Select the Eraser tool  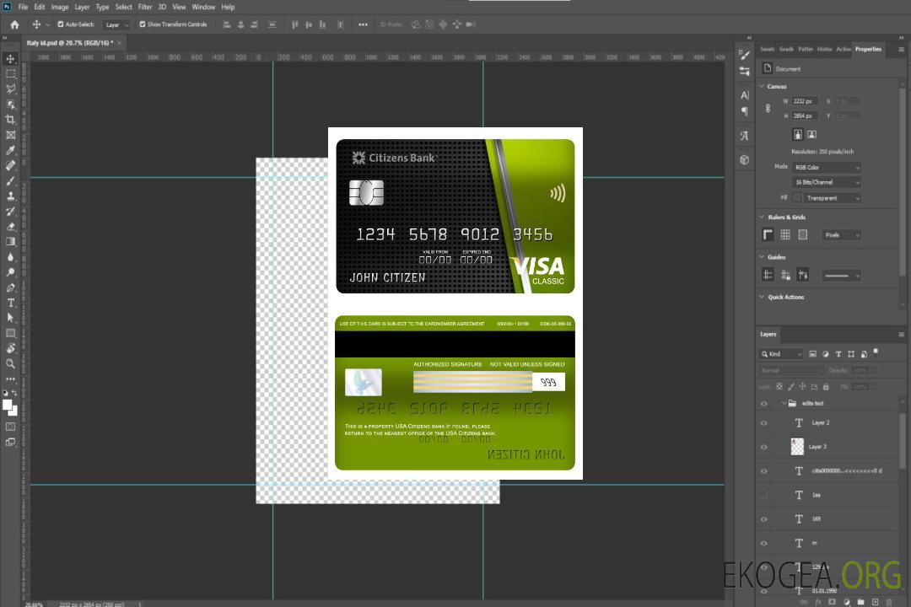pyautogui.click(x=10, y=227)
